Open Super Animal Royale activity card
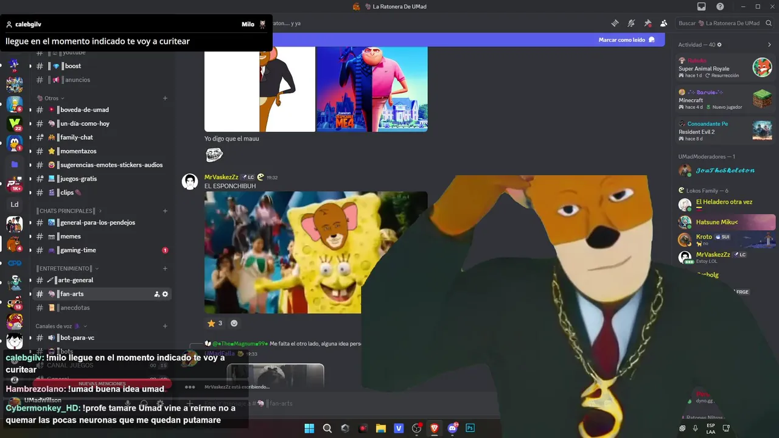 pyautogui.click(x=725, y=67)
